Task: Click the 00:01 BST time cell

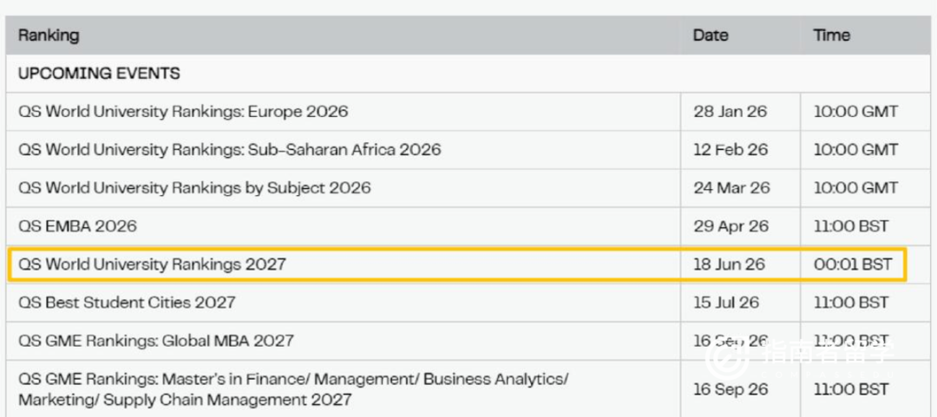Action: click(x=852, y=264)
